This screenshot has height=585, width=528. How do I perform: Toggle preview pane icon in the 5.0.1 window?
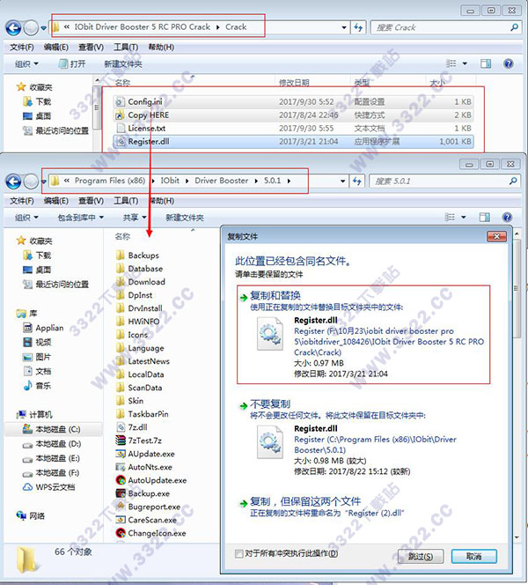tap(484, 217)
